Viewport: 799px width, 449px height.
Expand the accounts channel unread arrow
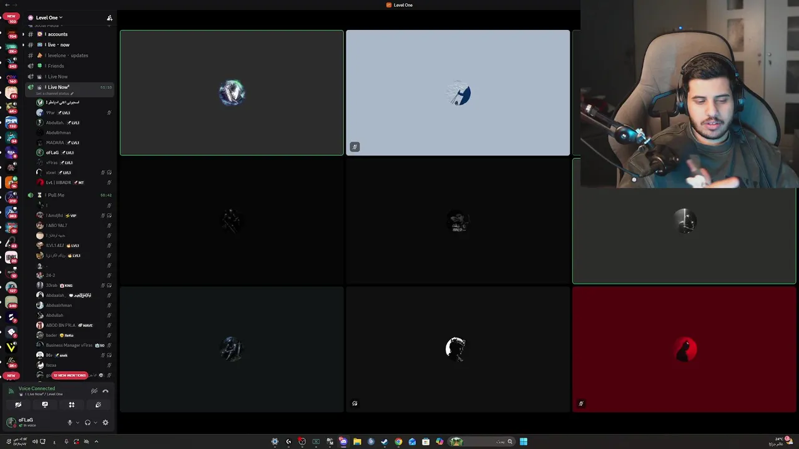tap(23, 34)
